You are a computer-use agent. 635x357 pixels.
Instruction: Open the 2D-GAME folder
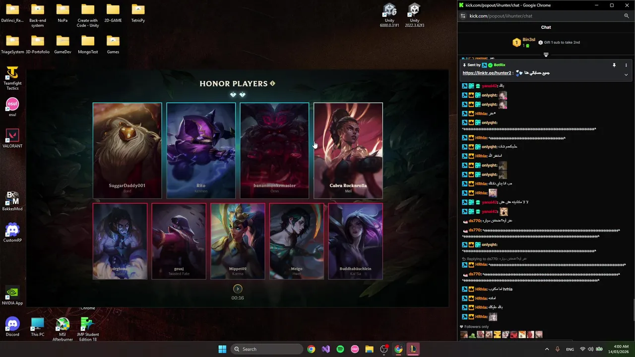[113, 13]
